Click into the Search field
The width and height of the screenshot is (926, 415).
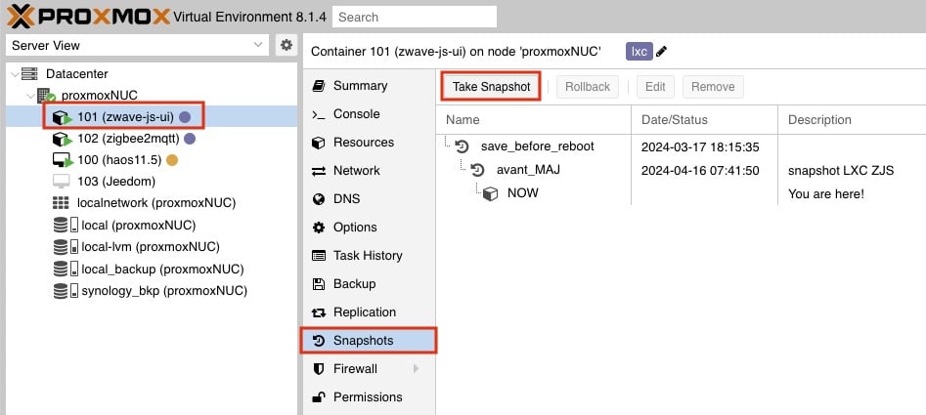(x=414, y=17)
